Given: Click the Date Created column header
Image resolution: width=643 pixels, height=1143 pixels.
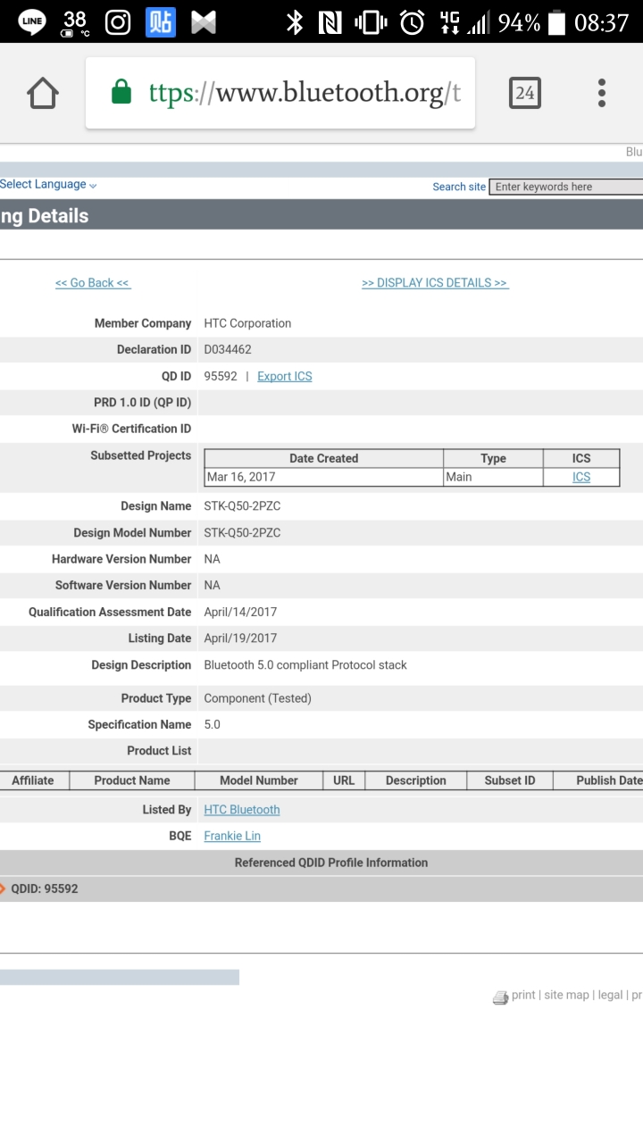Looking at the screenshot, I should (323, 458).
